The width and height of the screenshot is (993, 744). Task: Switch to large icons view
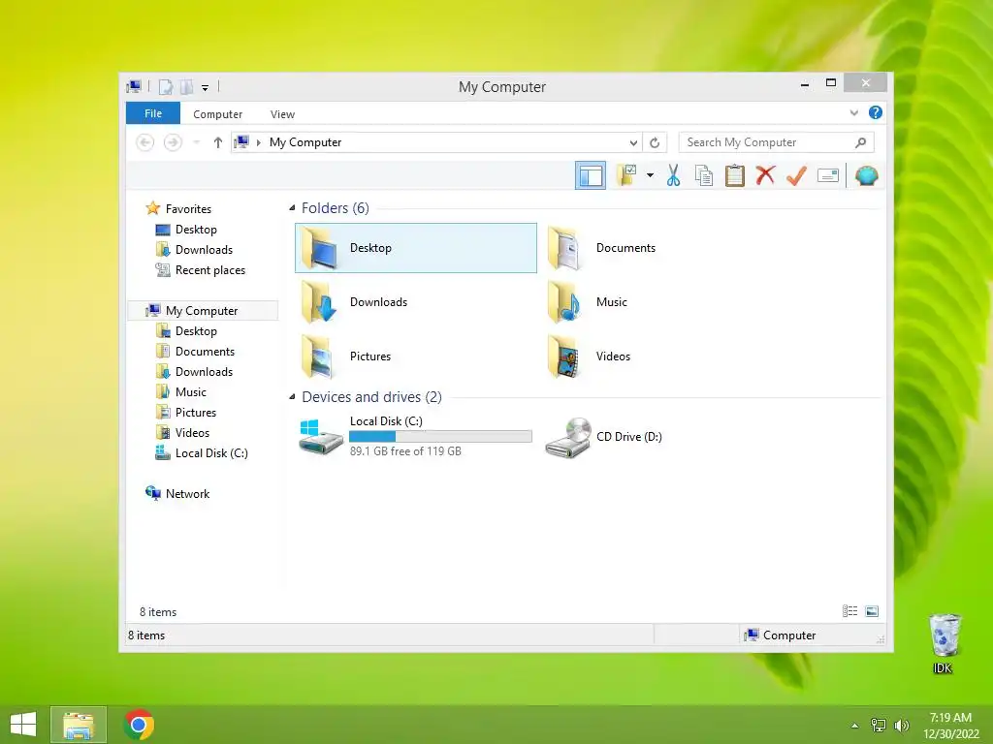tap(872, 611)
